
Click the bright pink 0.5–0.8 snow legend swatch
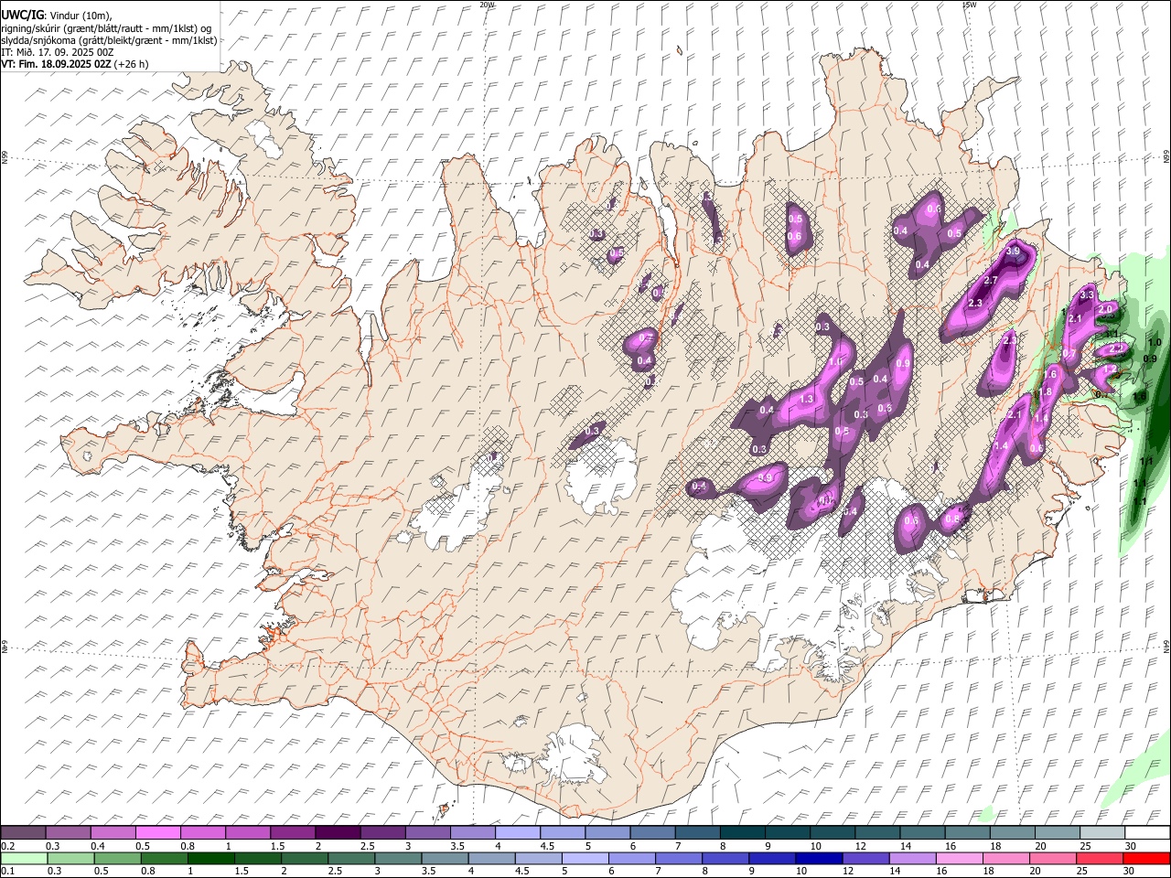coord(157,833)
